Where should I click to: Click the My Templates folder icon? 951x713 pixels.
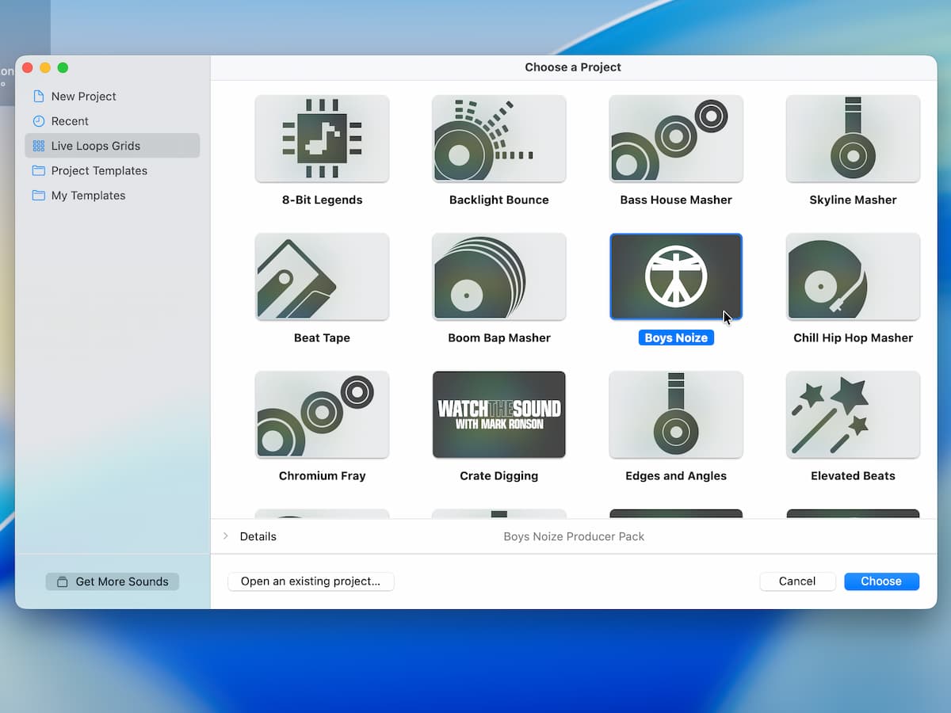39,195
